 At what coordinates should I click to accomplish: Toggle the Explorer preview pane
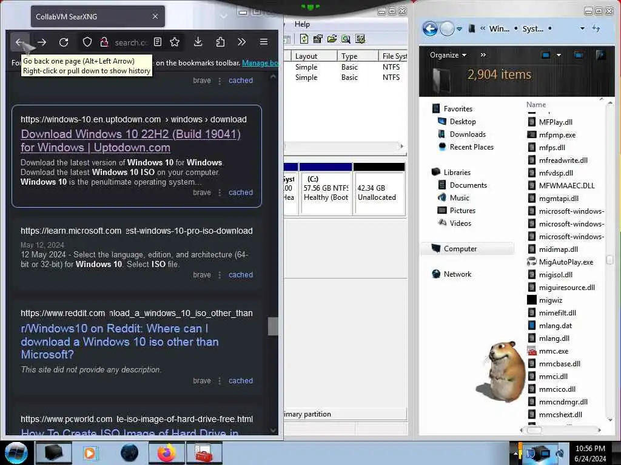pyautogui.click(x=579, y=55)
